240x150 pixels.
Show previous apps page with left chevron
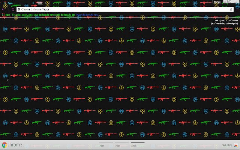click(x=8, y=80)
